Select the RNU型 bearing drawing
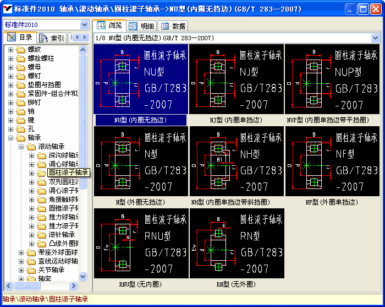Screen dimensions: 385x307 (x=141, y=243)
